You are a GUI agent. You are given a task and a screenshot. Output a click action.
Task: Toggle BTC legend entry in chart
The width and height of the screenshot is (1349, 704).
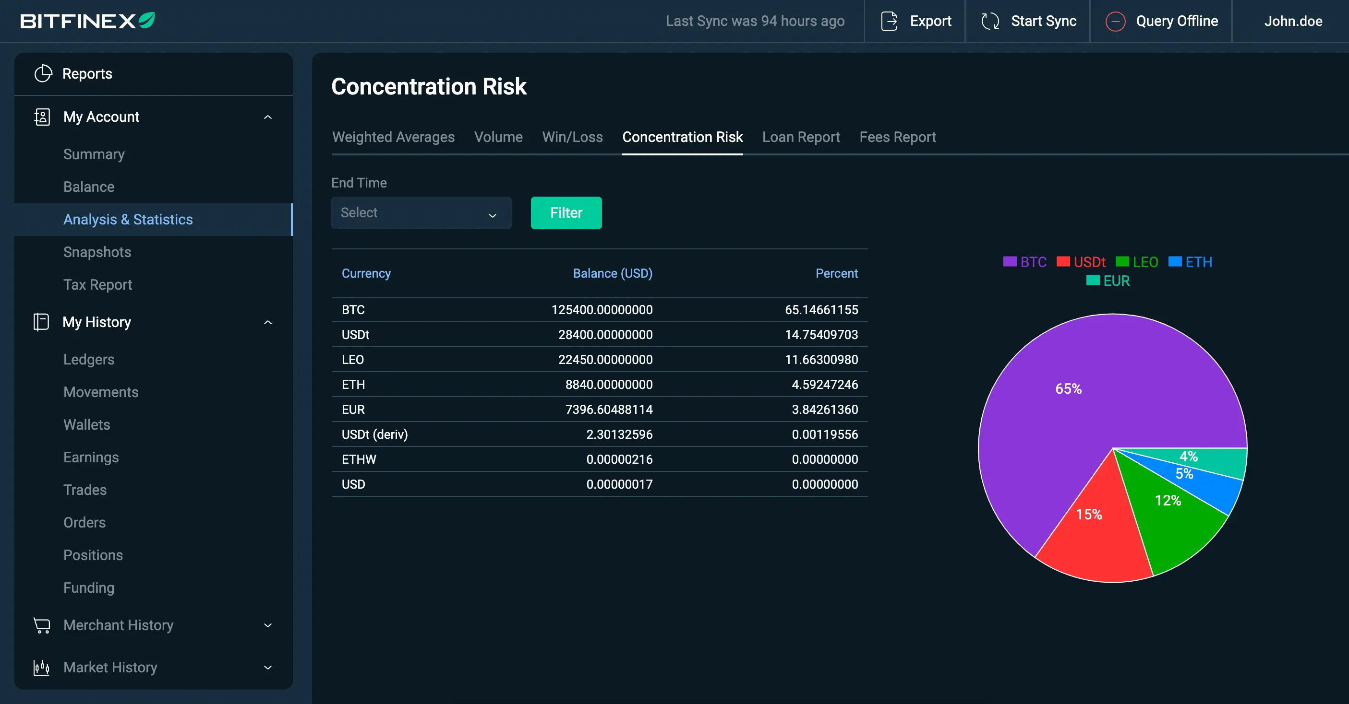tap(1024, 262)
